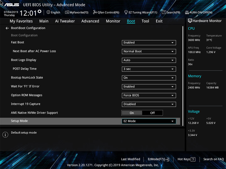Select the Boot tab
Image resolution: width=226 pixels, height=169 pixels.
pyautogui.click(x=131, y=21)
